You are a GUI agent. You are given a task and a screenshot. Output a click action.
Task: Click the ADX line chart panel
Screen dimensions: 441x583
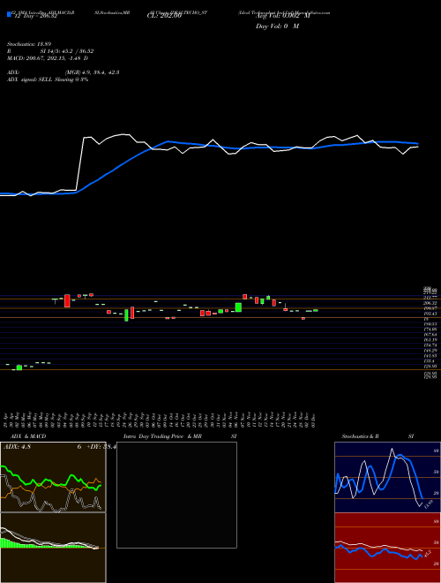pos(53,477)
